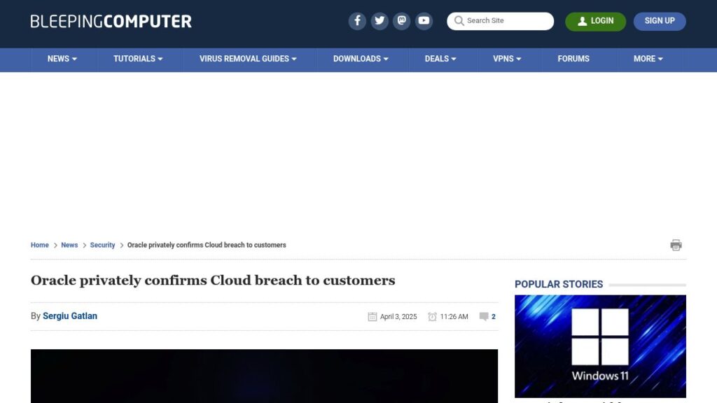Follow the News breadcrumb link

pyautogui.click(x=69, y=245)
